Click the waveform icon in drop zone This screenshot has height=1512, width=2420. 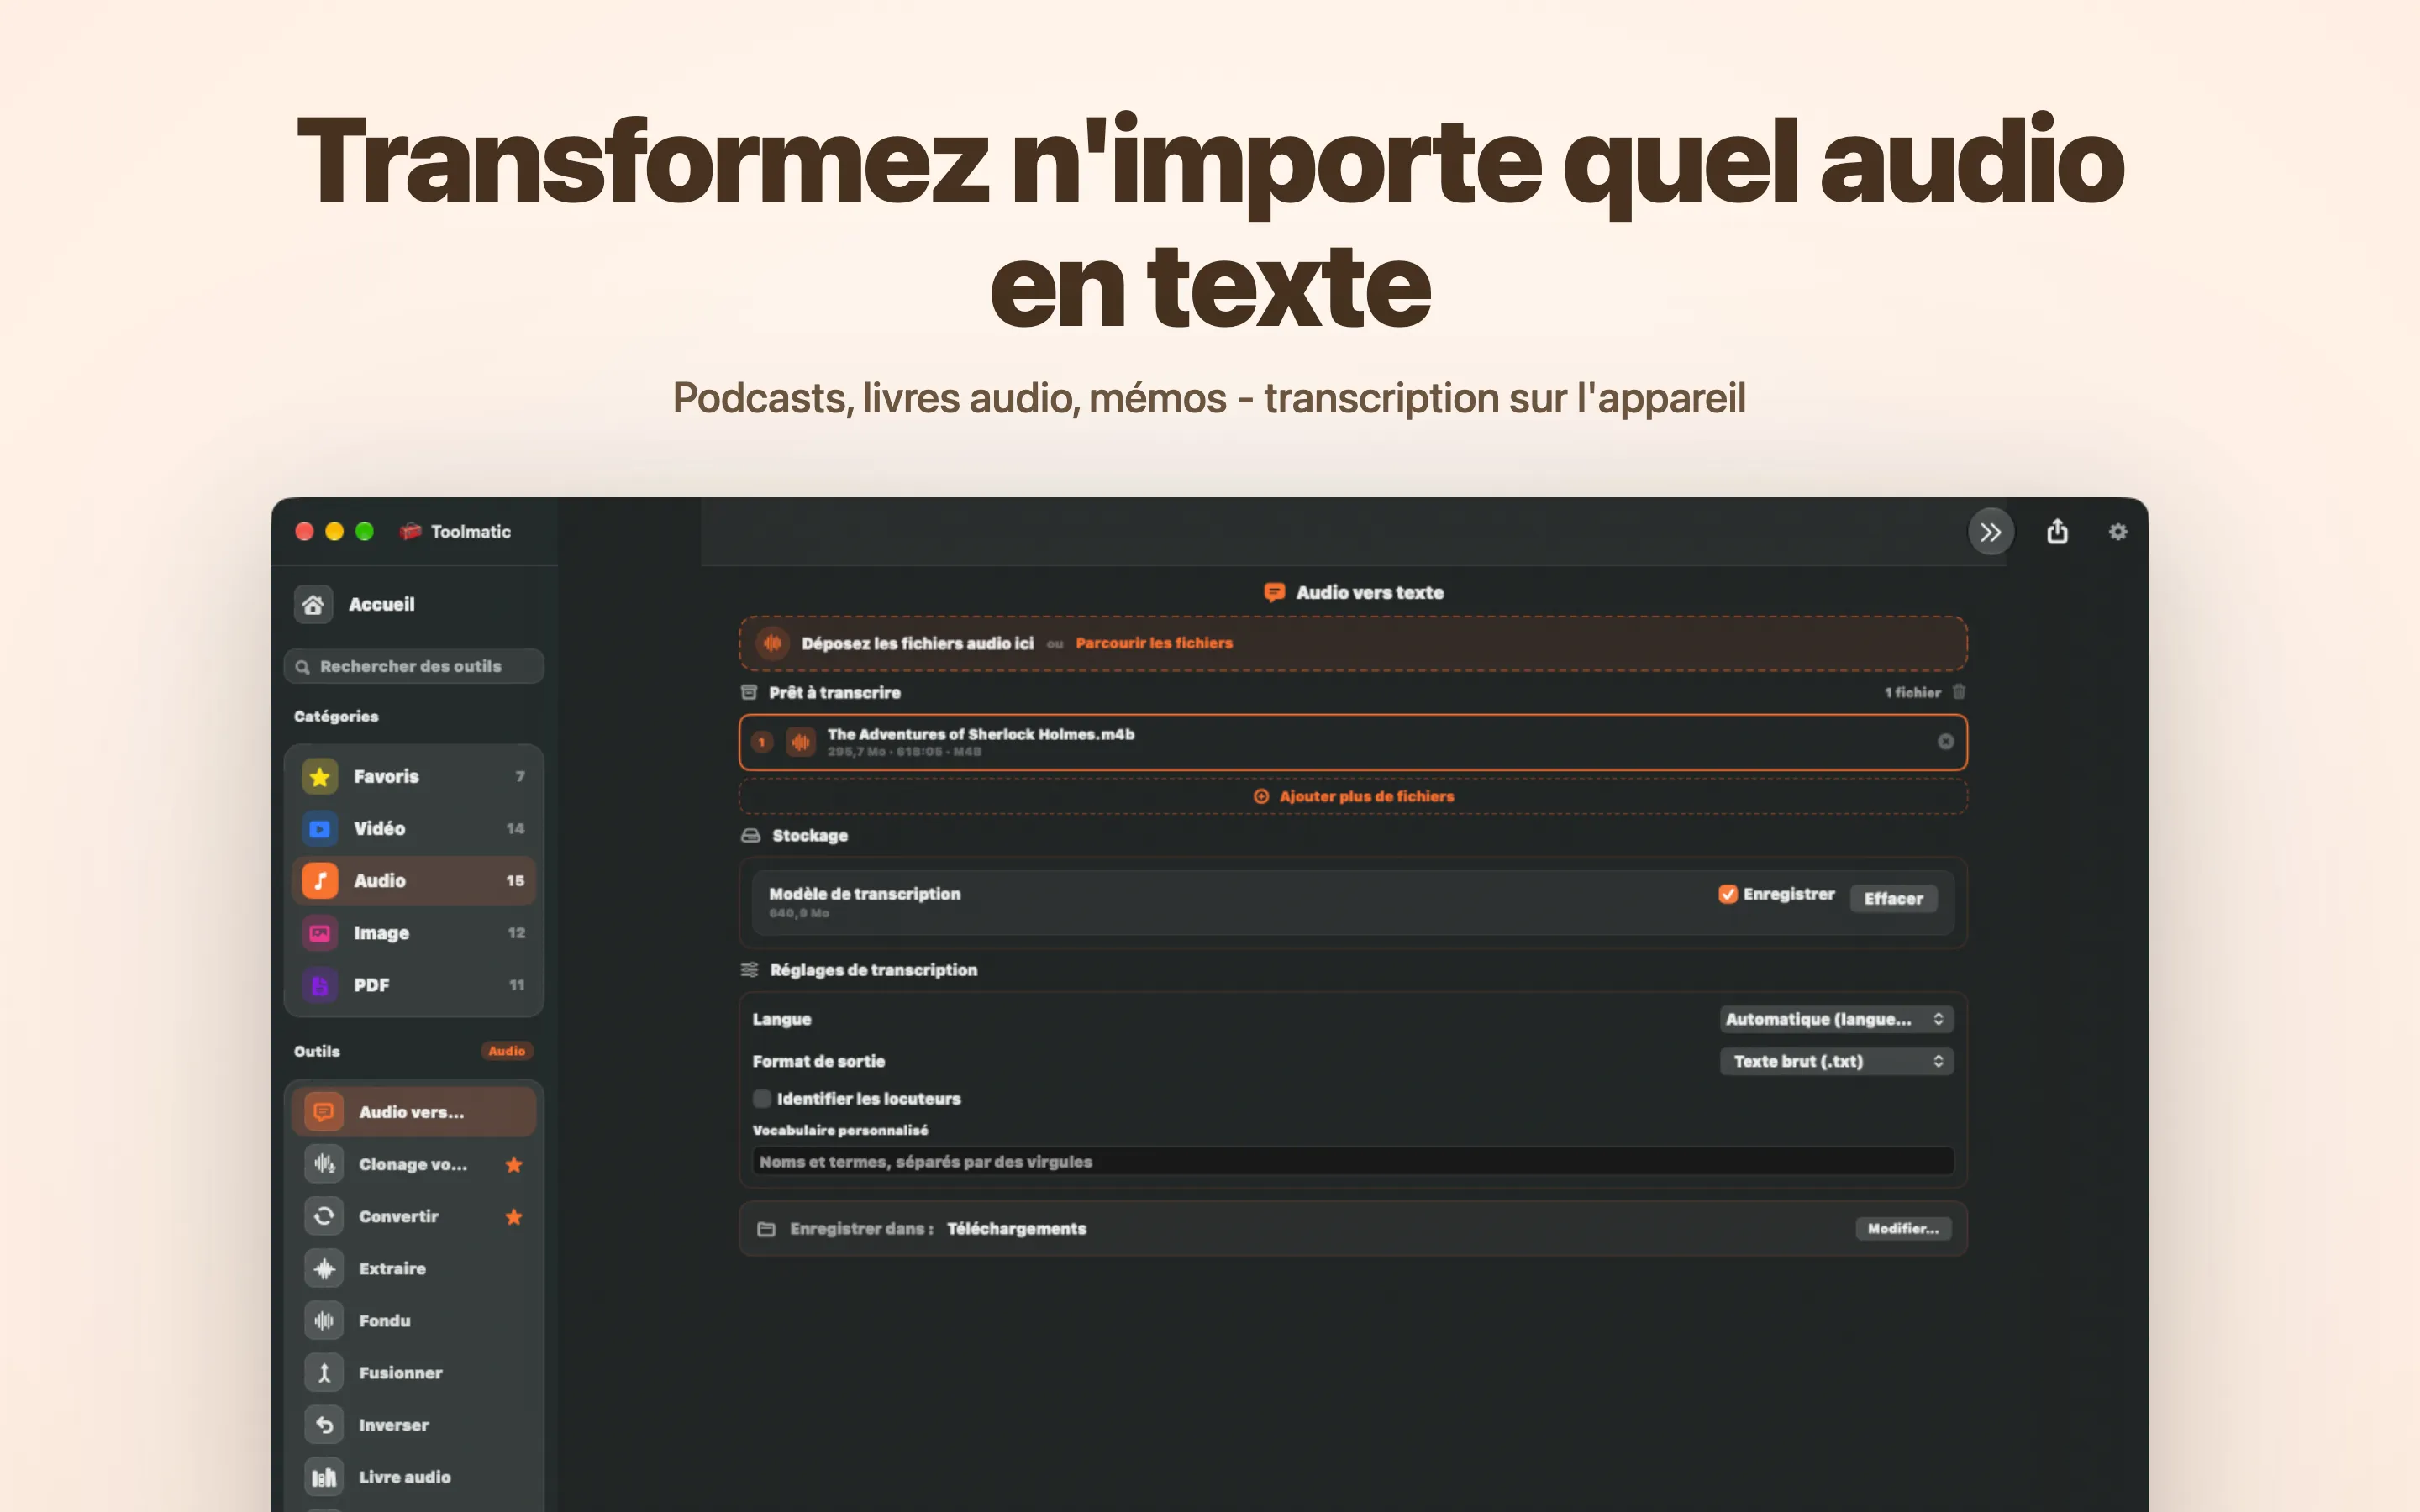tap(772, 643)
